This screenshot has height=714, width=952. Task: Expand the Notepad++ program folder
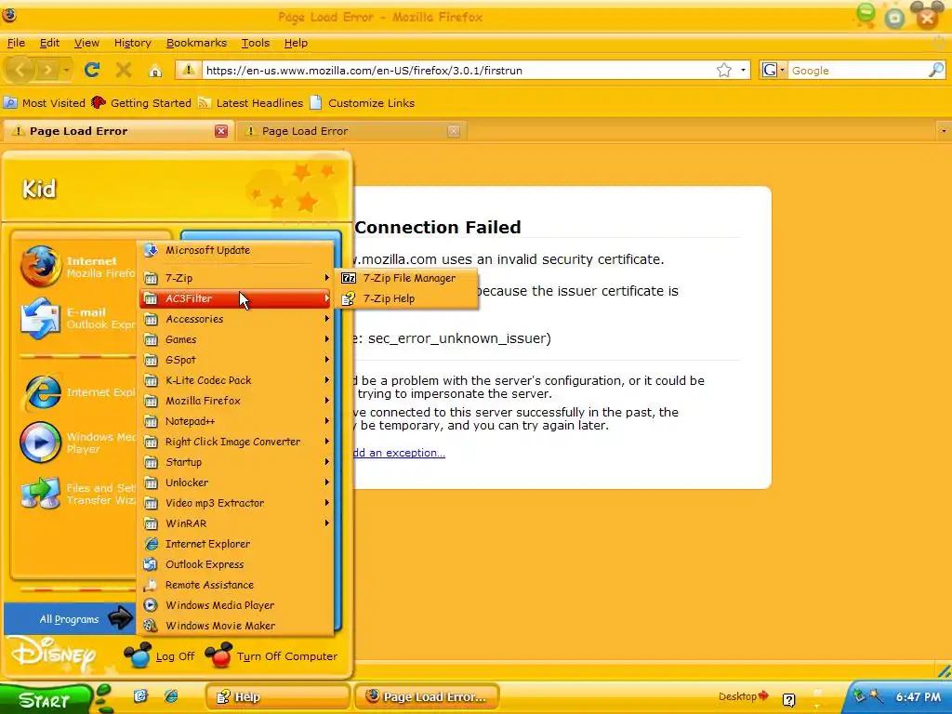point(237,421)
